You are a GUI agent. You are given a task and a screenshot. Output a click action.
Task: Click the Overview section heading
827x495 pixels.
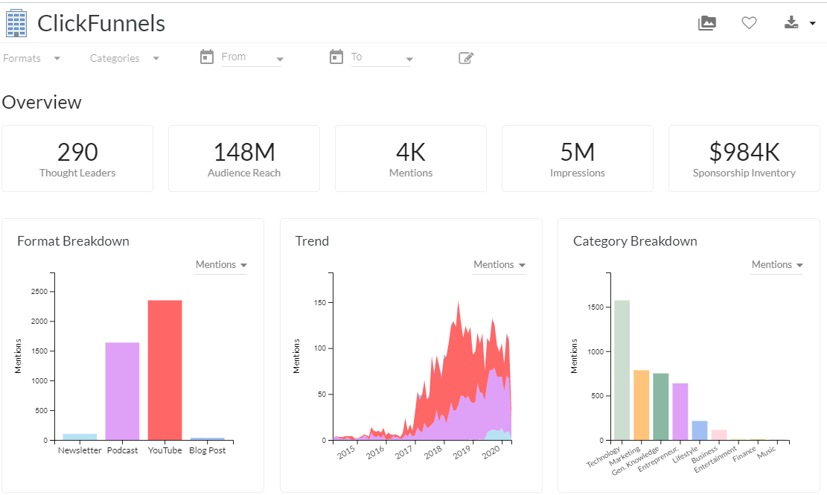pos(42,102)
